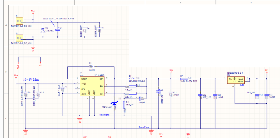This screenshot has width=280, height=138.
Task: Click the 'Power Plane' net label
Action: [144, 127]
